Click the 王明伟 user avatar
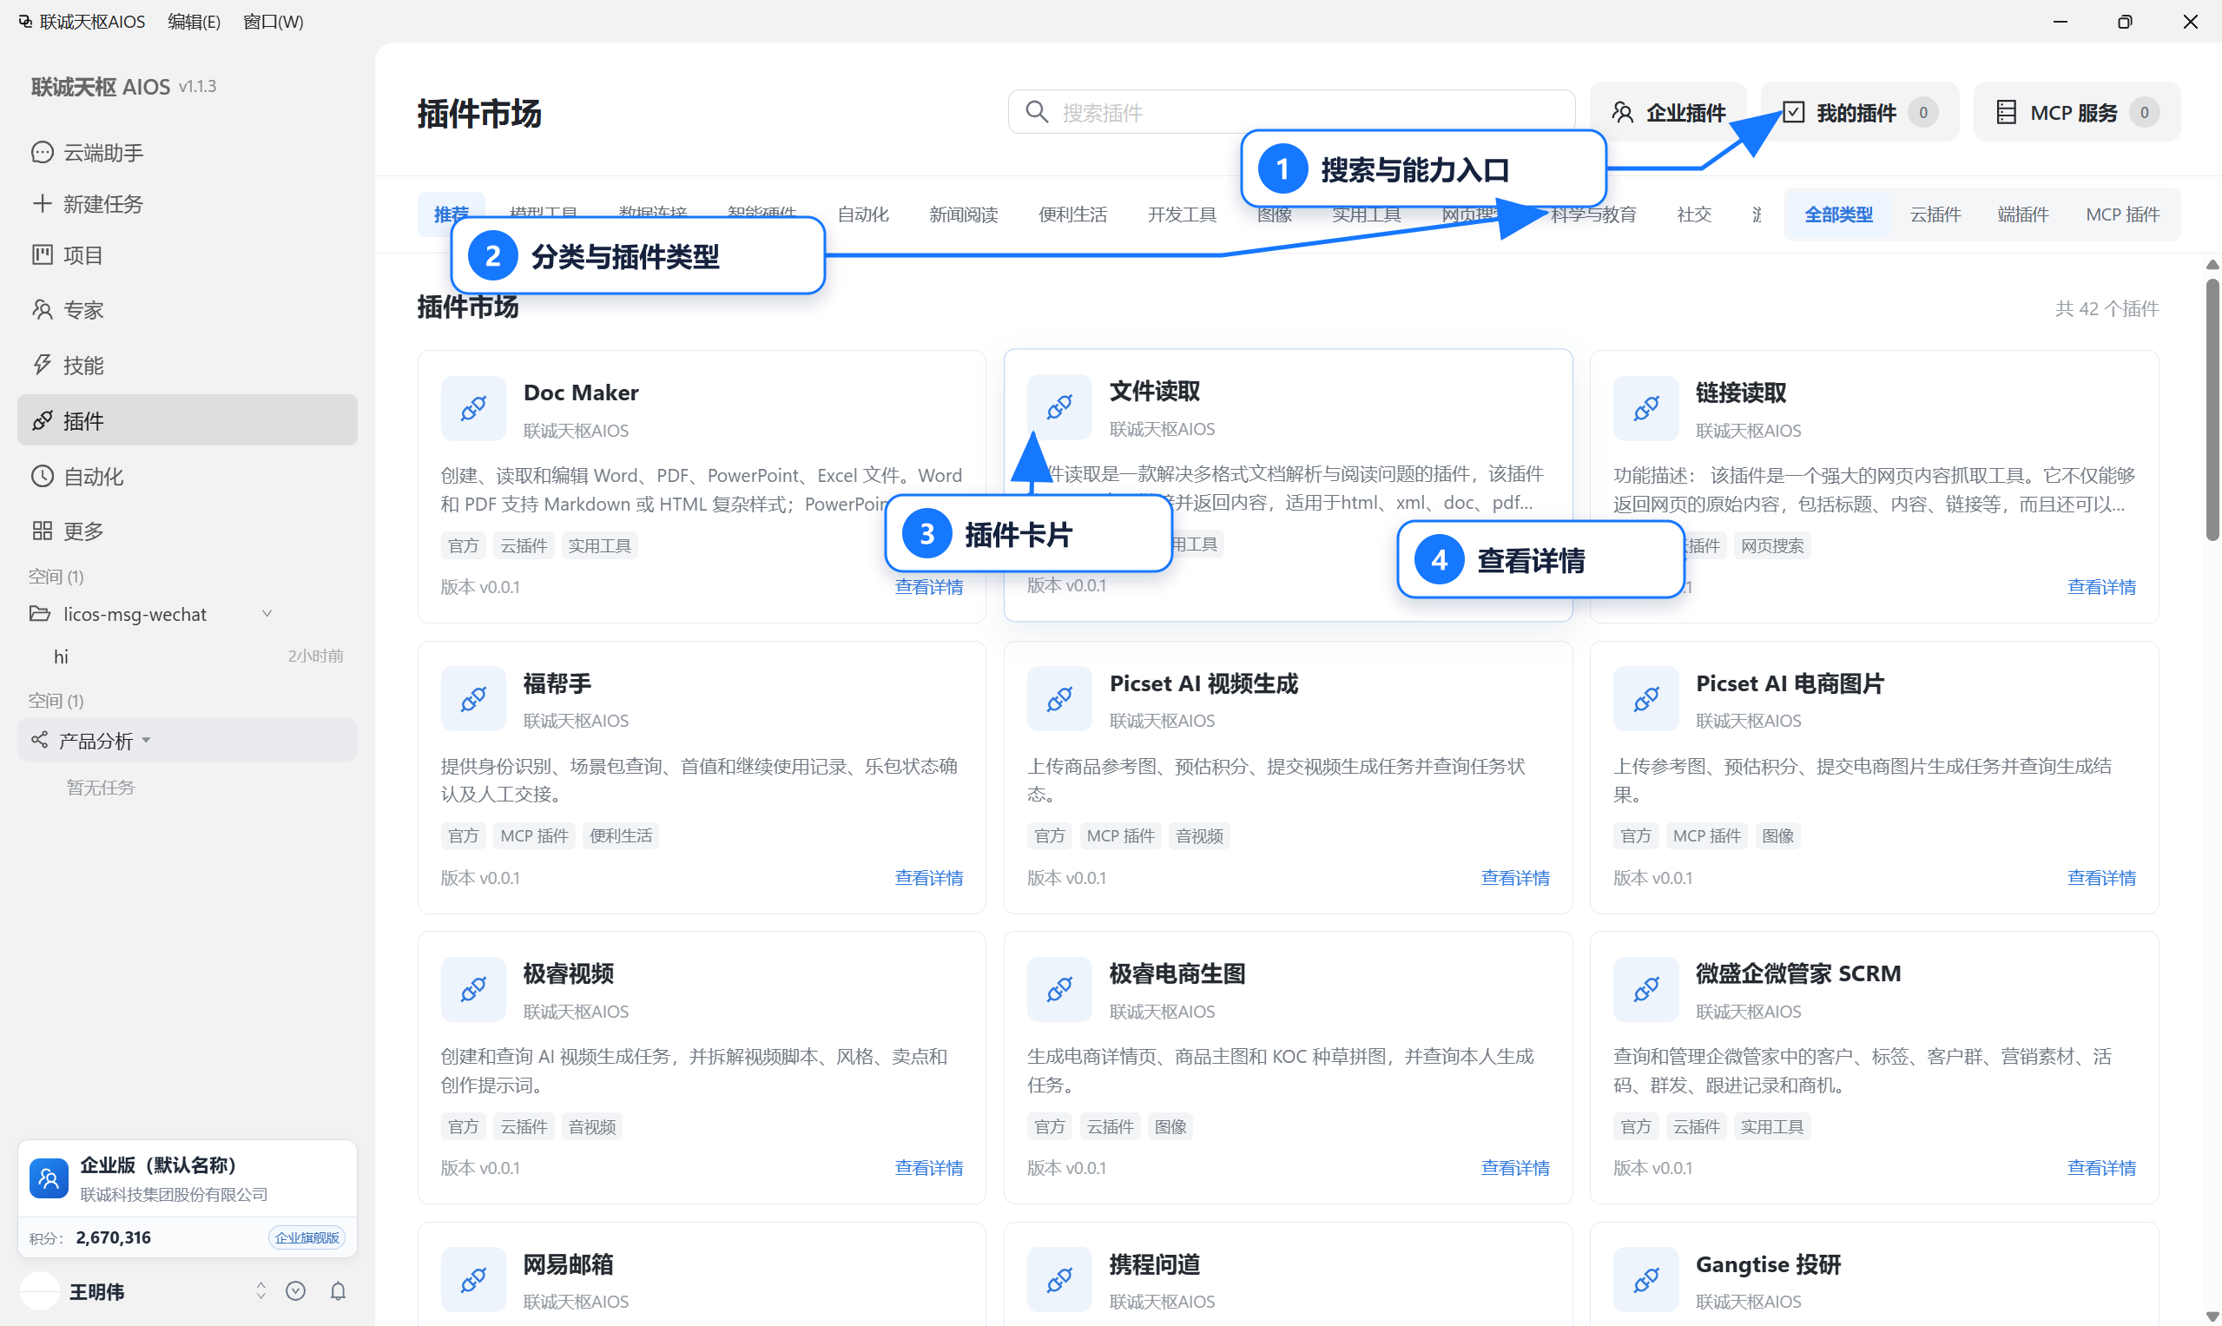Image resolution: width=2222 pixels, height=1326 pixels. click(x=39, y=1291)
